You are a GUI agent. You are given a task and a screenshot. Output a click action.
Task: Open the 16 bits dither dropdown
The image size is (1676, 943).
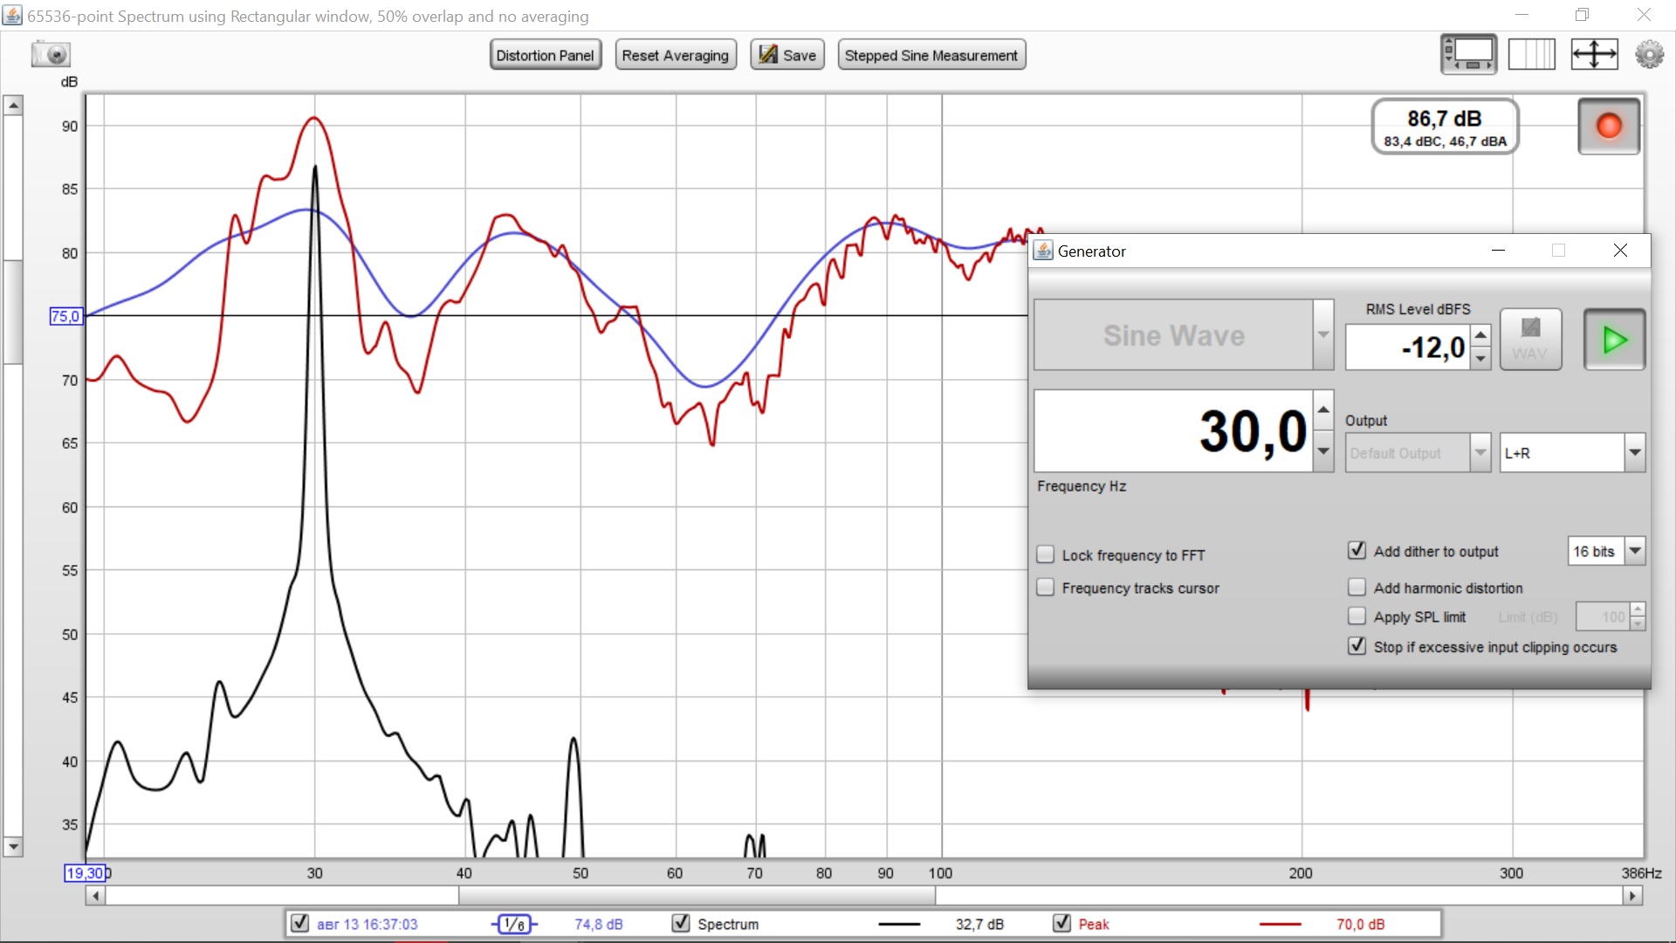(x=1635, y=551)
